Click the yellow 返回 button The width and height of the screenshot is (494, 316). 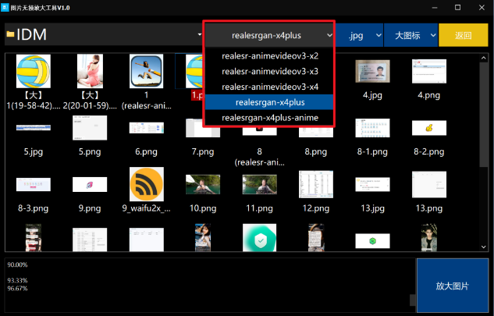(463, 35)
